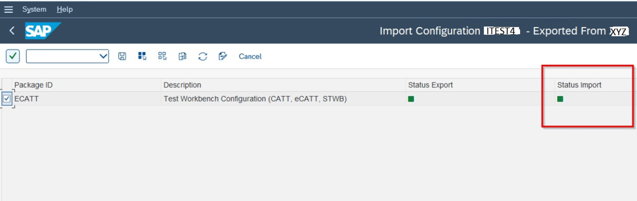Click the Status Export green indicator
The height and width of the screenshot is (201, 637).
[411, 99]
